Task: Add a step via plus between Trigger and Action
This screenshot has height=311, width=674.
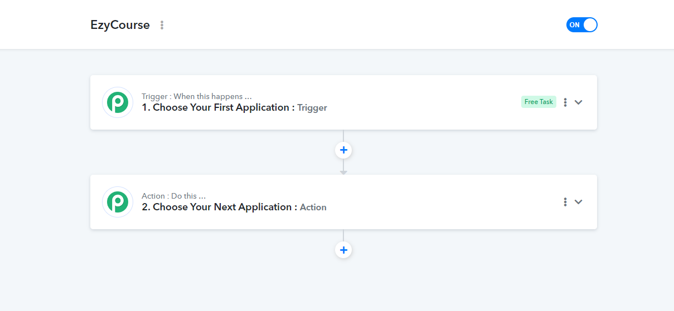Action: click(x=343, y=150)
